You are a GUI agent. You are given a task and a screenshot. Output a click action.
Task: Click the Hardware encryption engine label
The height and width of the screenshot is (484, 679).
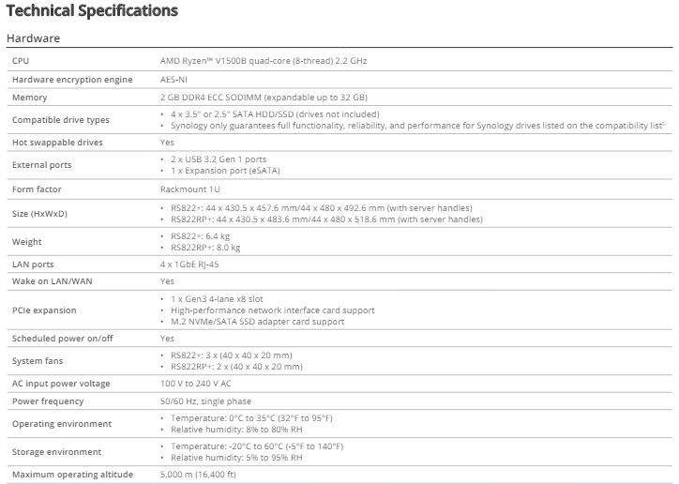click(x=64, y=79)
